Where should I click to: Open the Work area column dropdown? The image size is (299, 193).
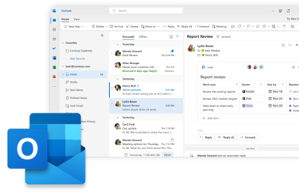tap(237, 85)
